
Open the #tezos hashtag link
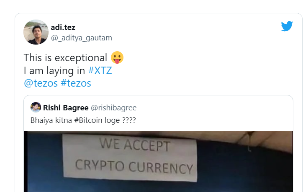(76, 83)
